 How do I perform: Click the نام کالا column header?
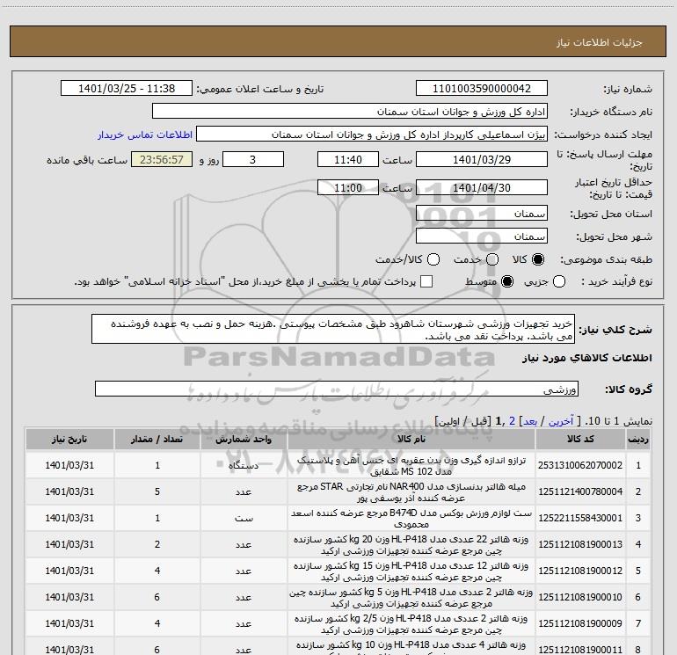(411, 440)
